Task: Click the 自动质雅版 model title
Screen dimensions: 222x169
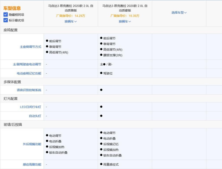Action: [x=71, y=8]
